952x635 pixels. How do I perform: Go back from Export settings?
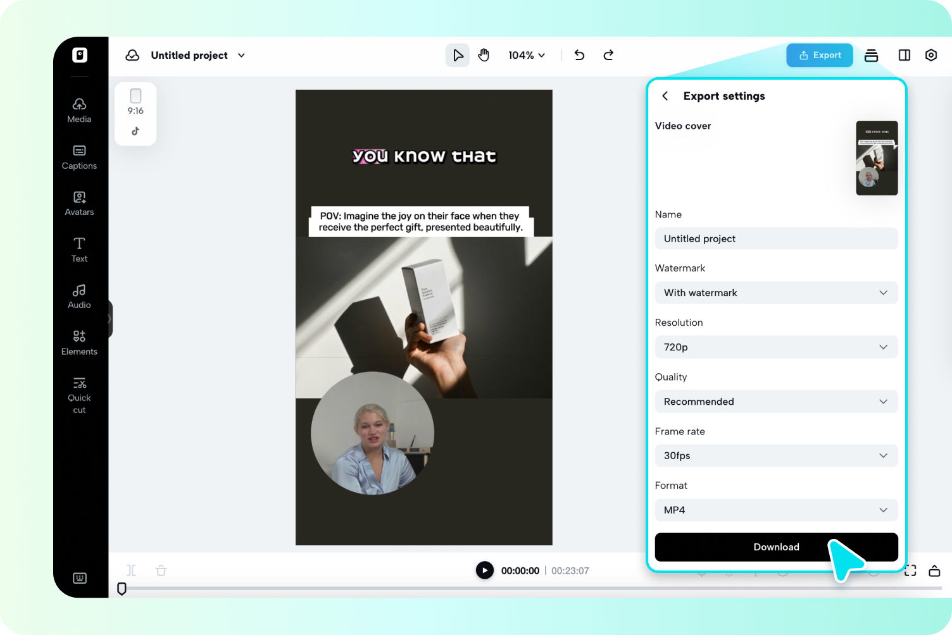pos(665,96)
